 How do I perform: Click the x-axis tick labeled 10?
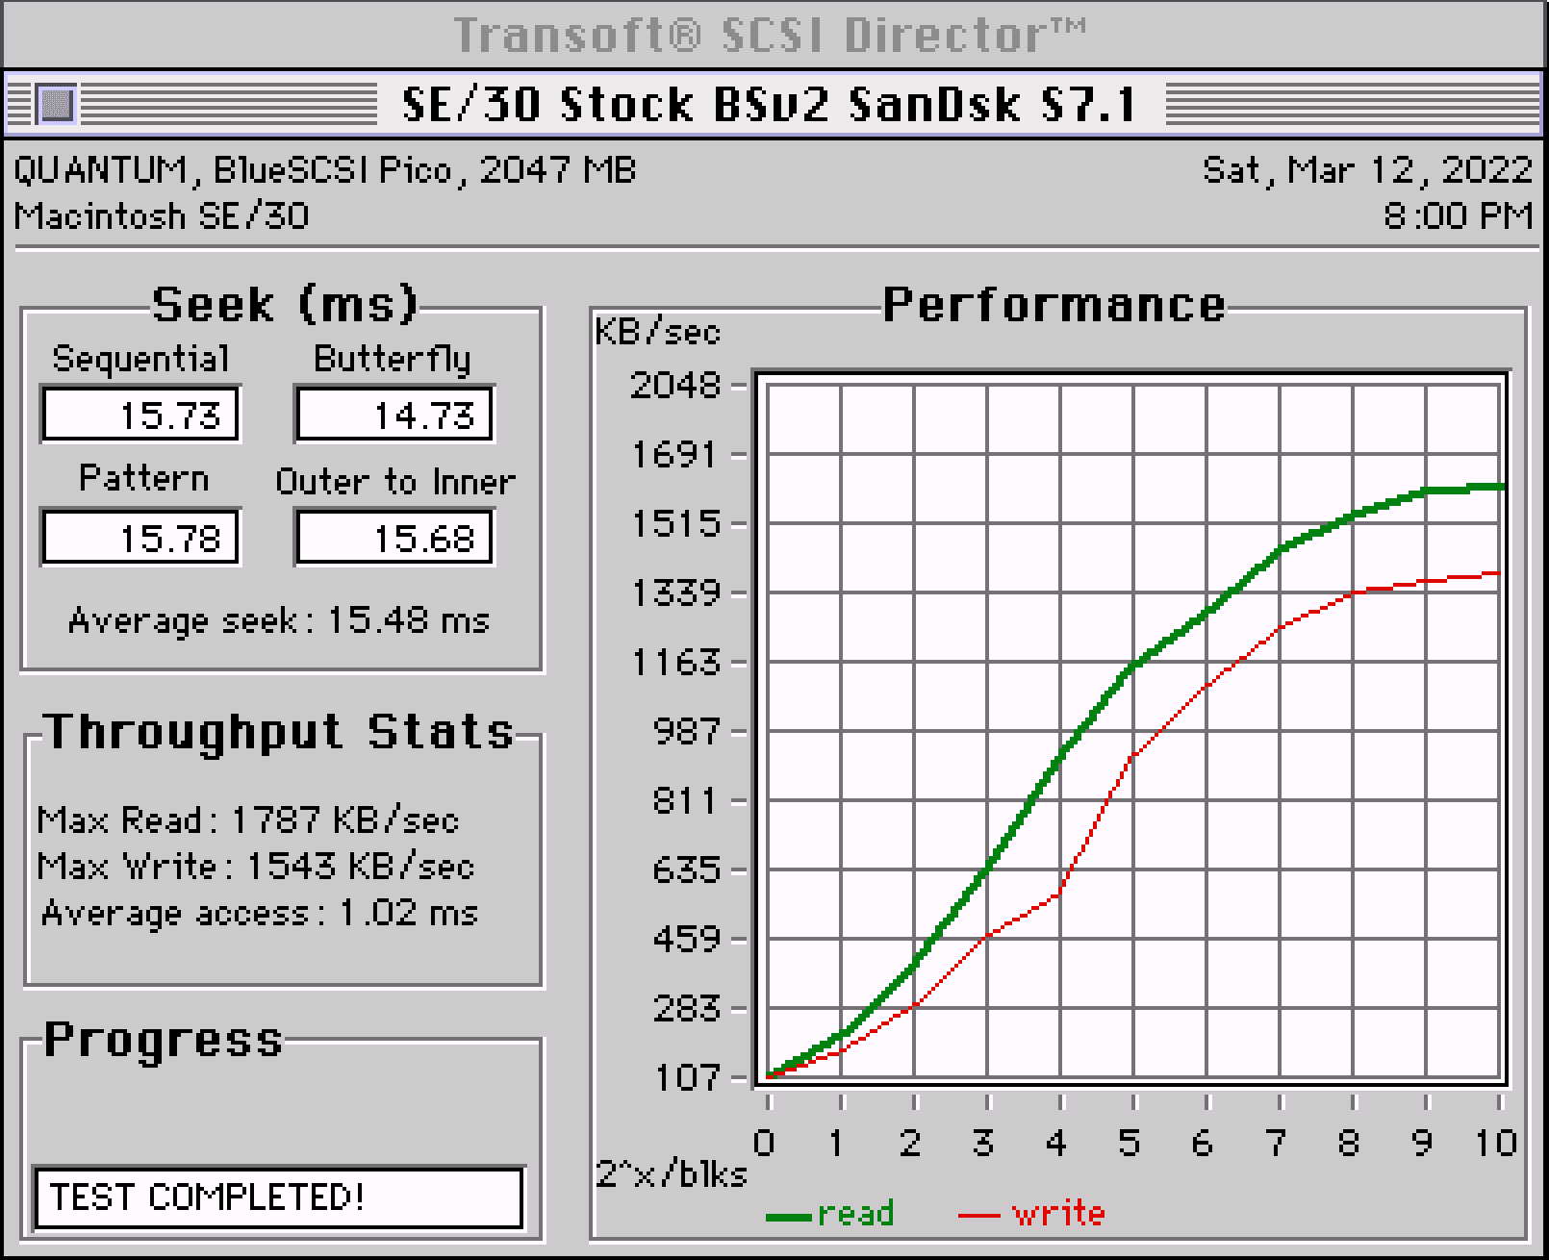(1496, 1143)
